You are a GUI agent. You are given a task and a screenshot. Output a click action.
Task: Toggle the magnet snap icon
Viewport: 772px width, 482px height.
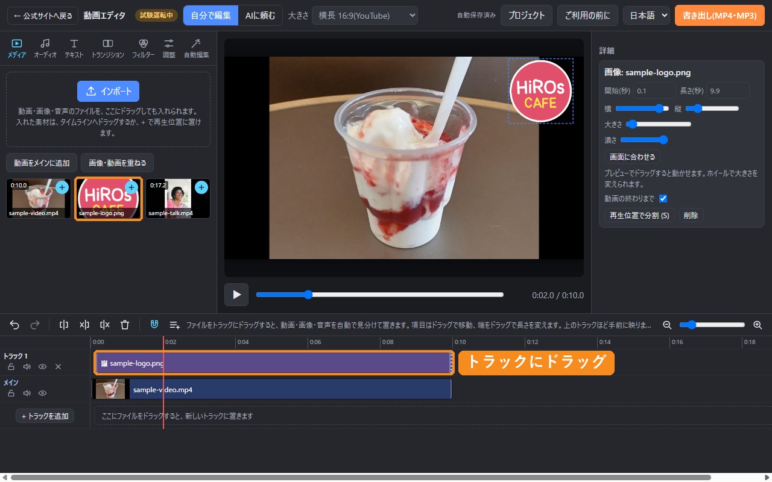tap(154, 325)
